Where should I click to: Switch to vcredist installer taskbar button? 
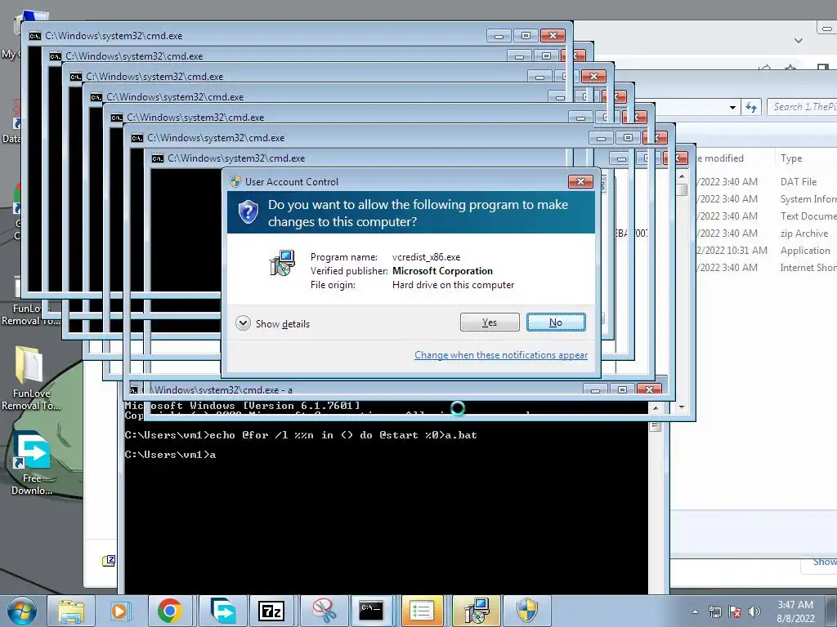click(x=477, y=611)
